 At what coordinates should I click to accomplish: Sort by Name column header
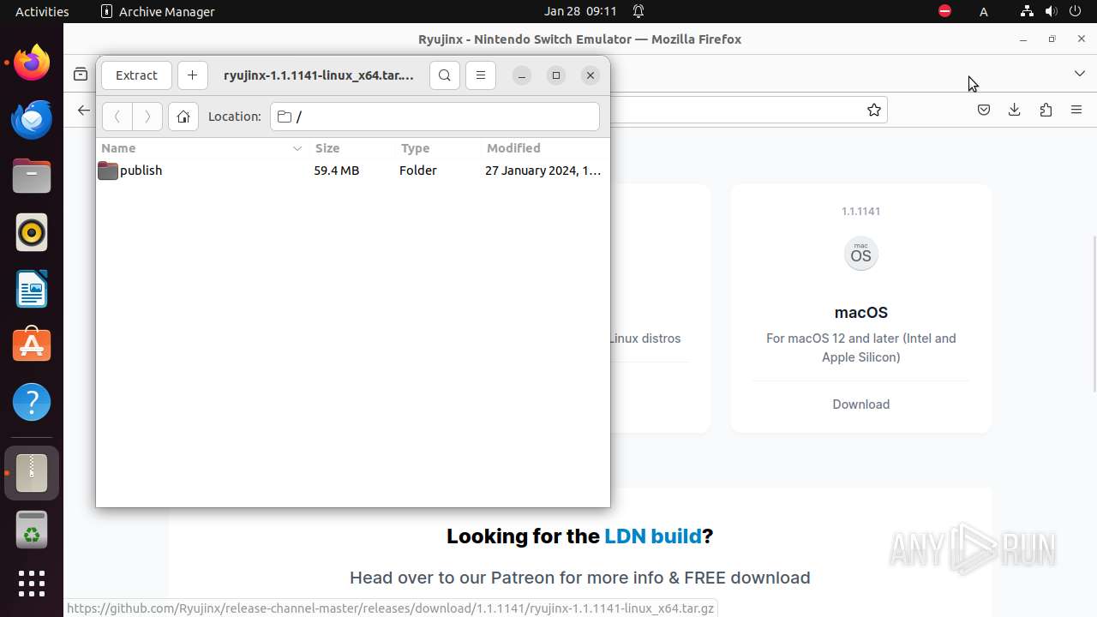[201, 148]
